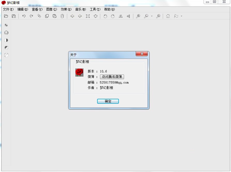Click the 访问腾讯微薄 button
231x172 pixels.
pyautogui.click(x=112, y=77)
